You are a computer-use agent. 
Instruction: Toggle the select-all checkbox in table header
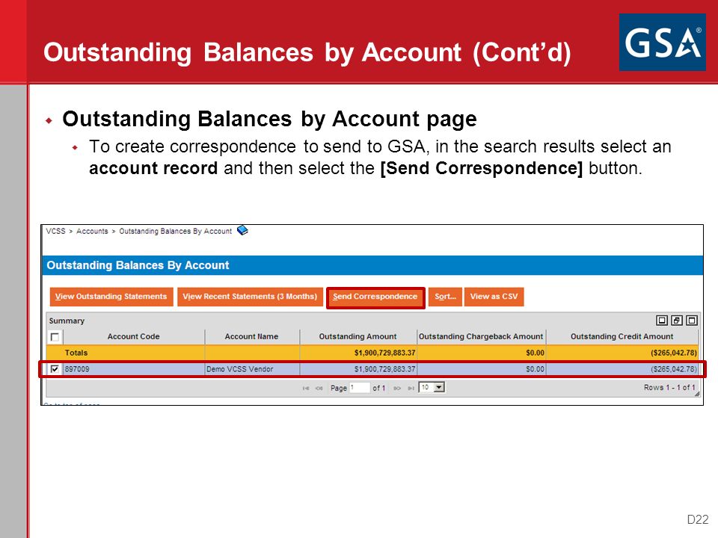55,337
